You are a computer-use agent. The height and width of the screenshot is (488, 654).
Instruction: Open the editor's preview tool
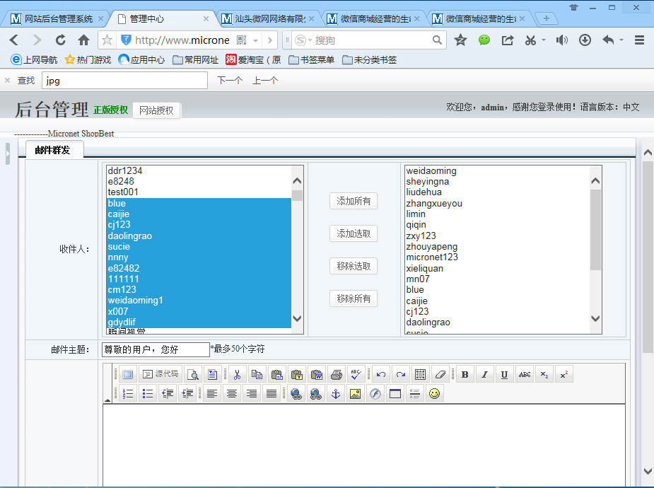click(193, 374)
